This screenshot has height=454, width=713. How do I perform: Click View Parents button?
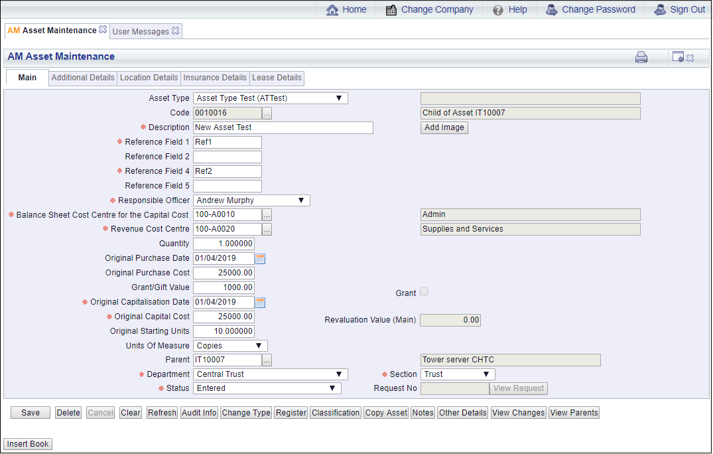(574, 413)
